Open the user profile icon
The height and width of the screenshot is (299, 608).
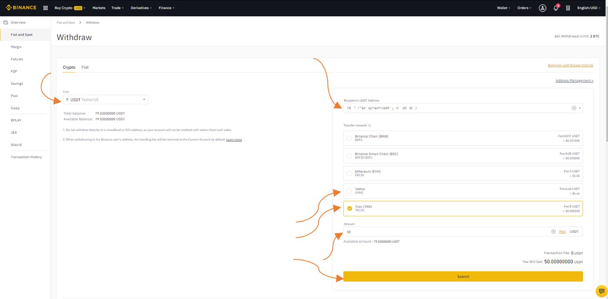pyautogui.click(x=542, y=8)
